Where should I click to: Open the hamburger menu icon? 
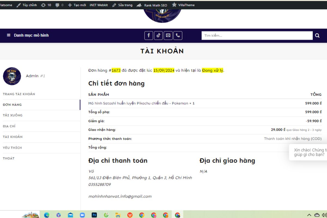[x=8, y=35]
